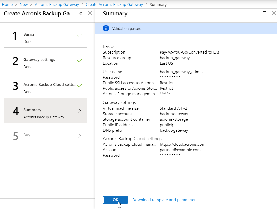Click Standard A4 v2 machine size value
Image resolution: width=277 pixels, height=209 pixels.
tap(174, 108)
